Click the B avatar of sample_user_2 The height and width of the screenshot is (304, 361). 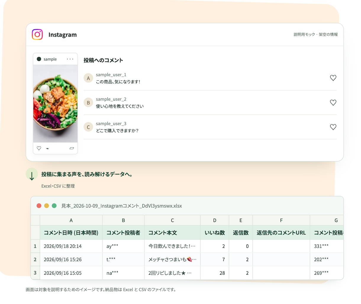pyautogui.click(x=88, y=103)
